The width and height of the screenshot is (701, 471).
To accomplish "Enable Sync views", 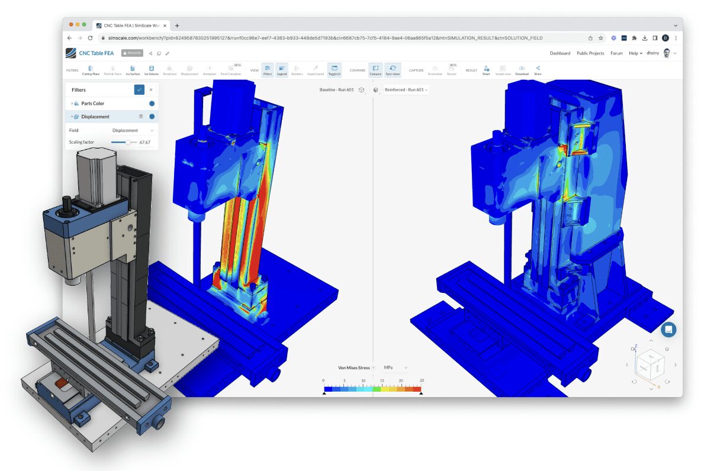I will point(392,70).
